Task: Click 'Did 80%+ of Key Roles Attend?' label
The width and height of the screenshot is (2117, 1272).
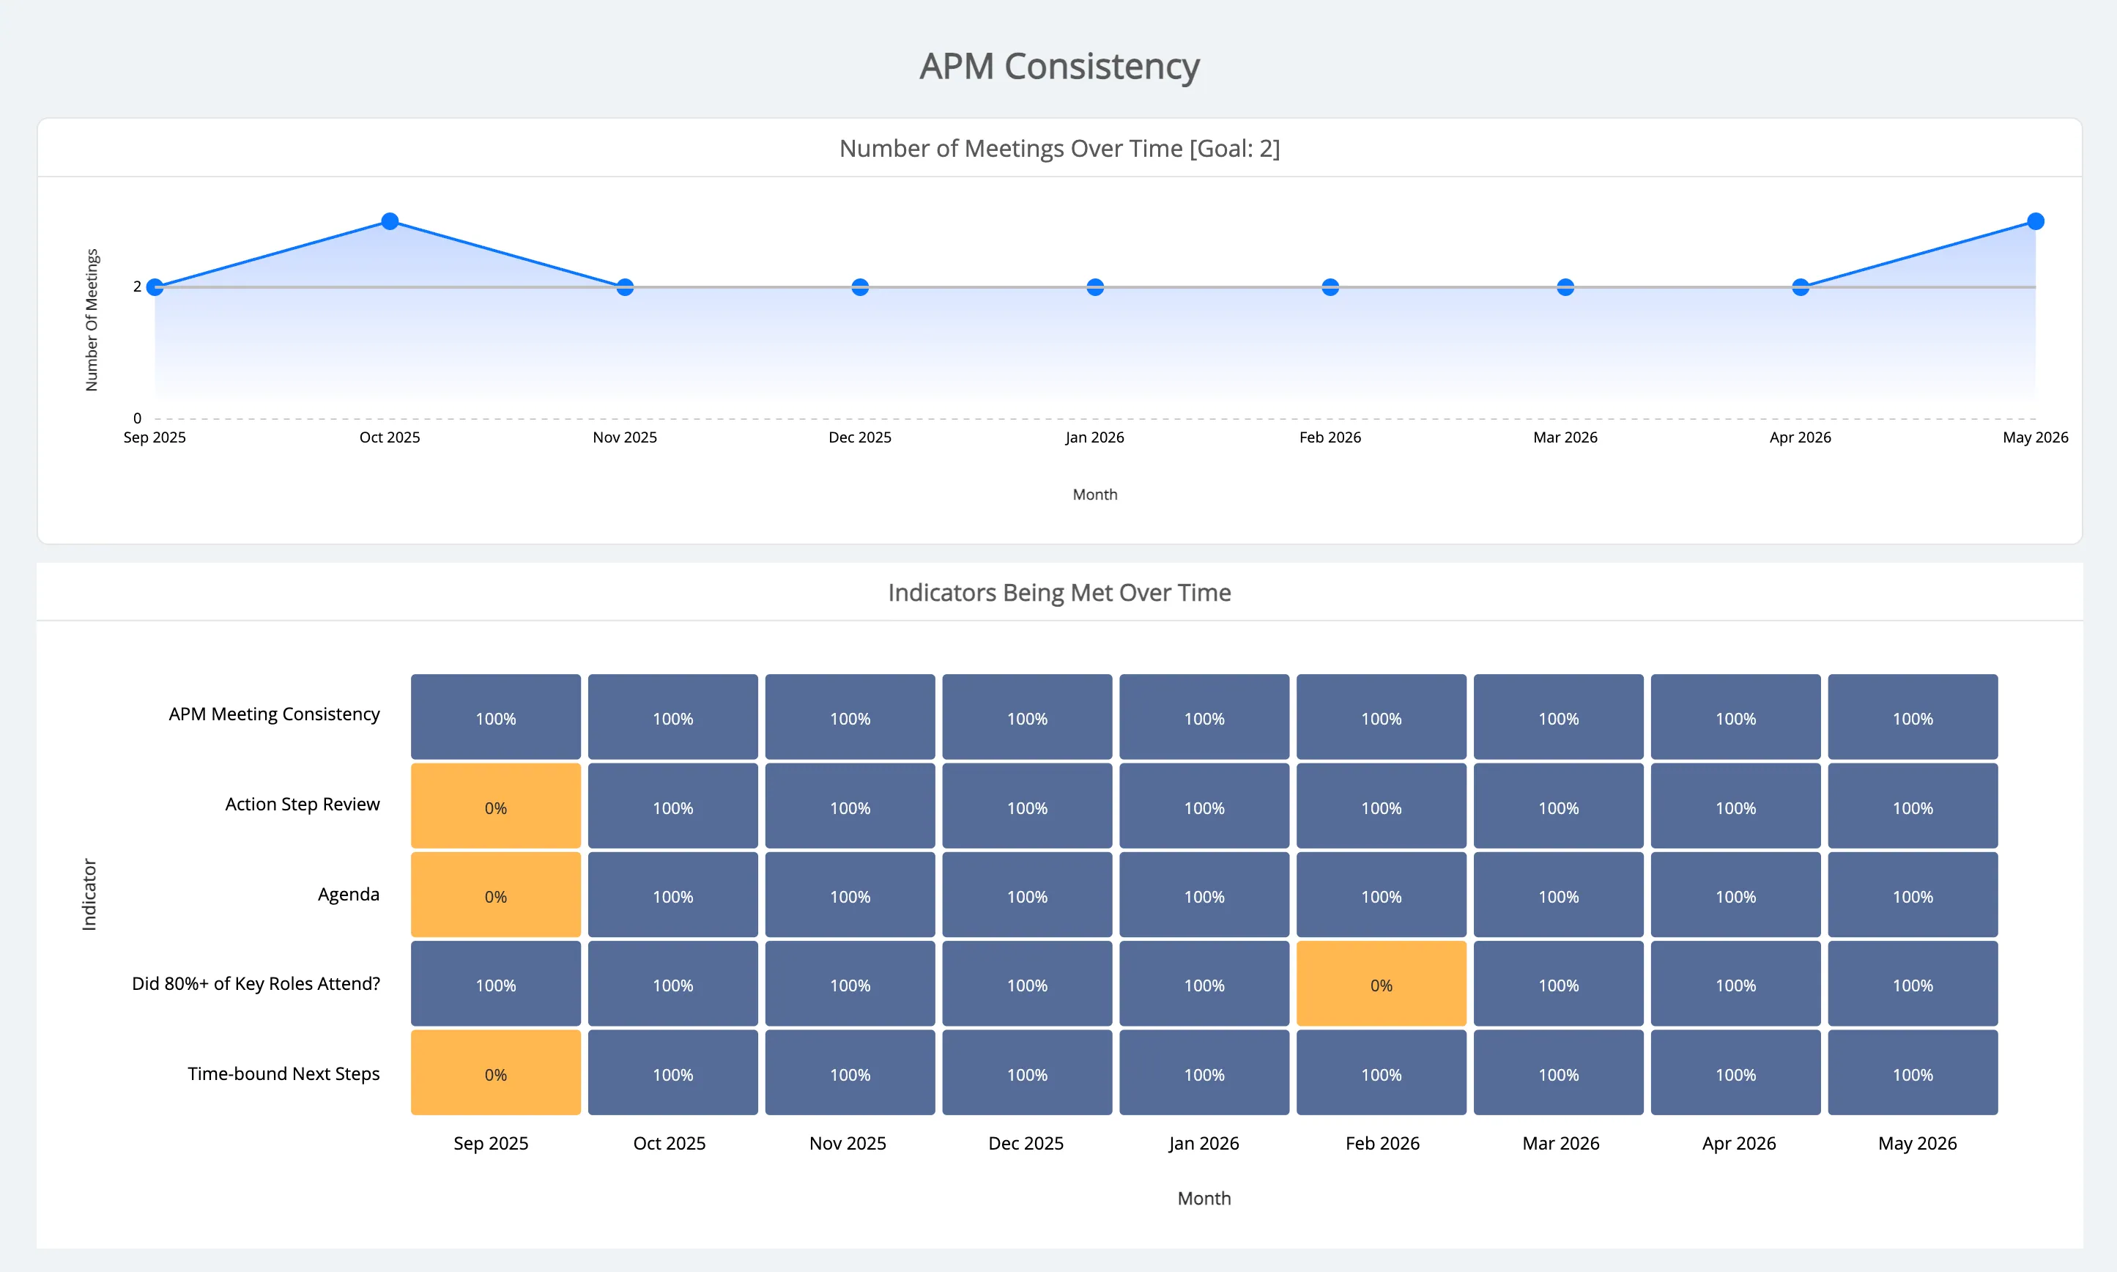Action: pyautogui.click(x=256, y=983)
